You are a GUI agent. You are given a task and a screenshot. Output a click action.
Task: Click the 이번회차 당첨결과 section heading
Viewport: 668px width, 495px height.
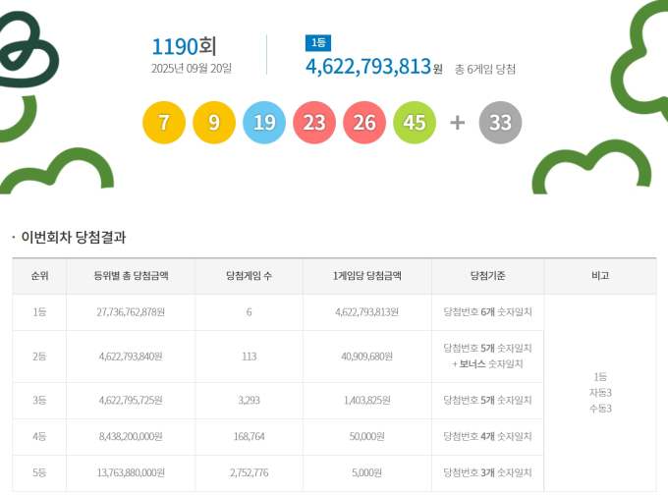point(74,237)
